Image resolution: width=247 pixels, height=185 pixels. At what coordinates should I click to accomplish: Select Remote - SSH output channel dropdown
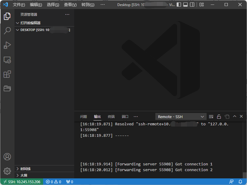coord(181,117)
